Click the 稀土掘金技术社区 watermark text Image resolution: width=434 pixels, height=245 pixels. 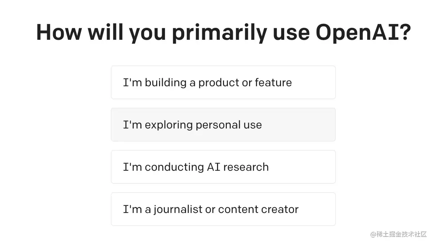(402, 234)
